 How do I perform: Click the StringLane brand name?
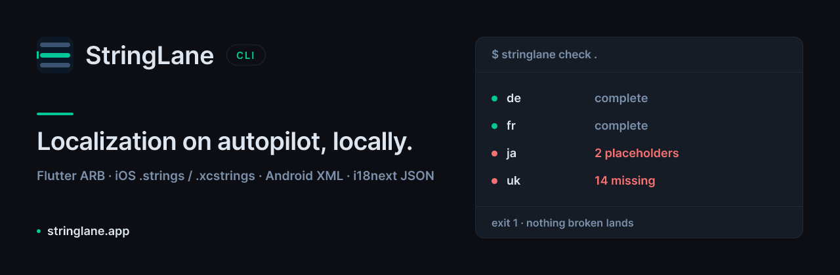(150, 56)
